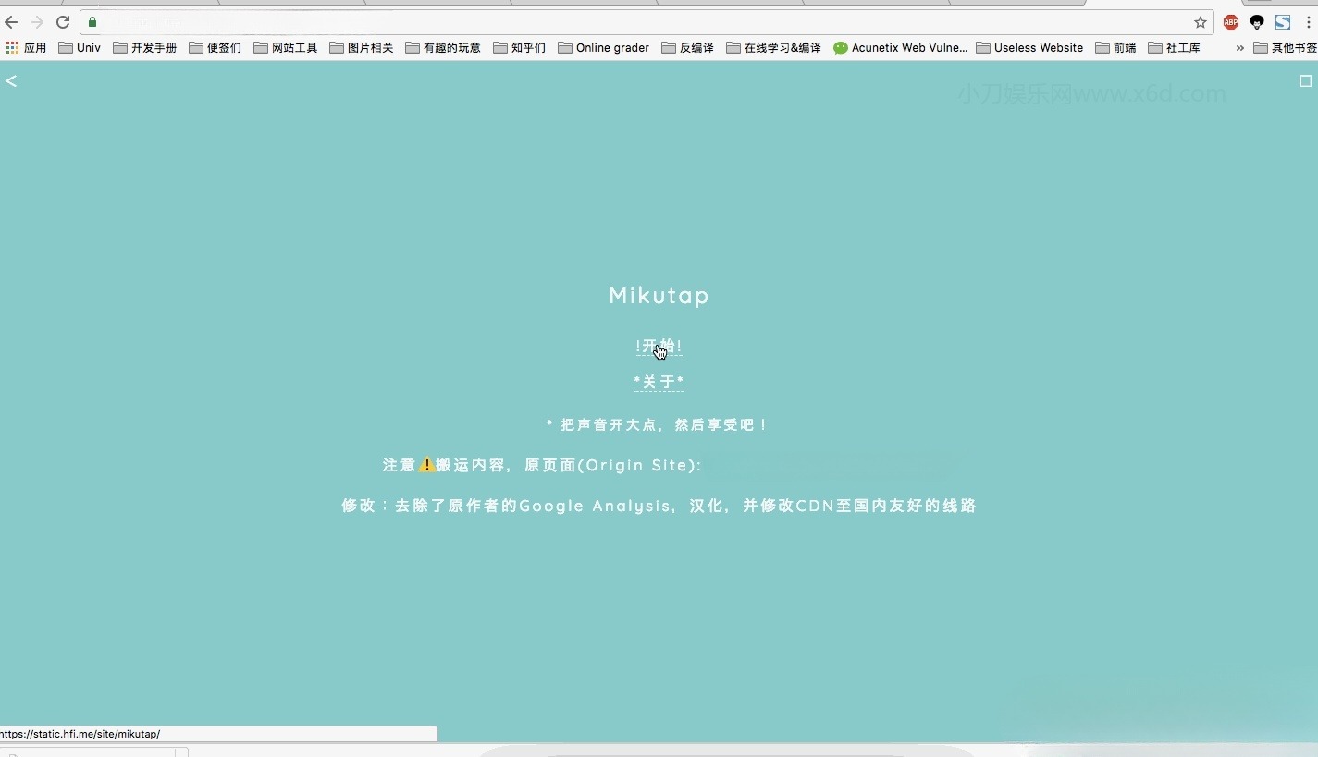
Task: Click the HTTPS padlock in the address bar
Action: (x=92, y=22)
